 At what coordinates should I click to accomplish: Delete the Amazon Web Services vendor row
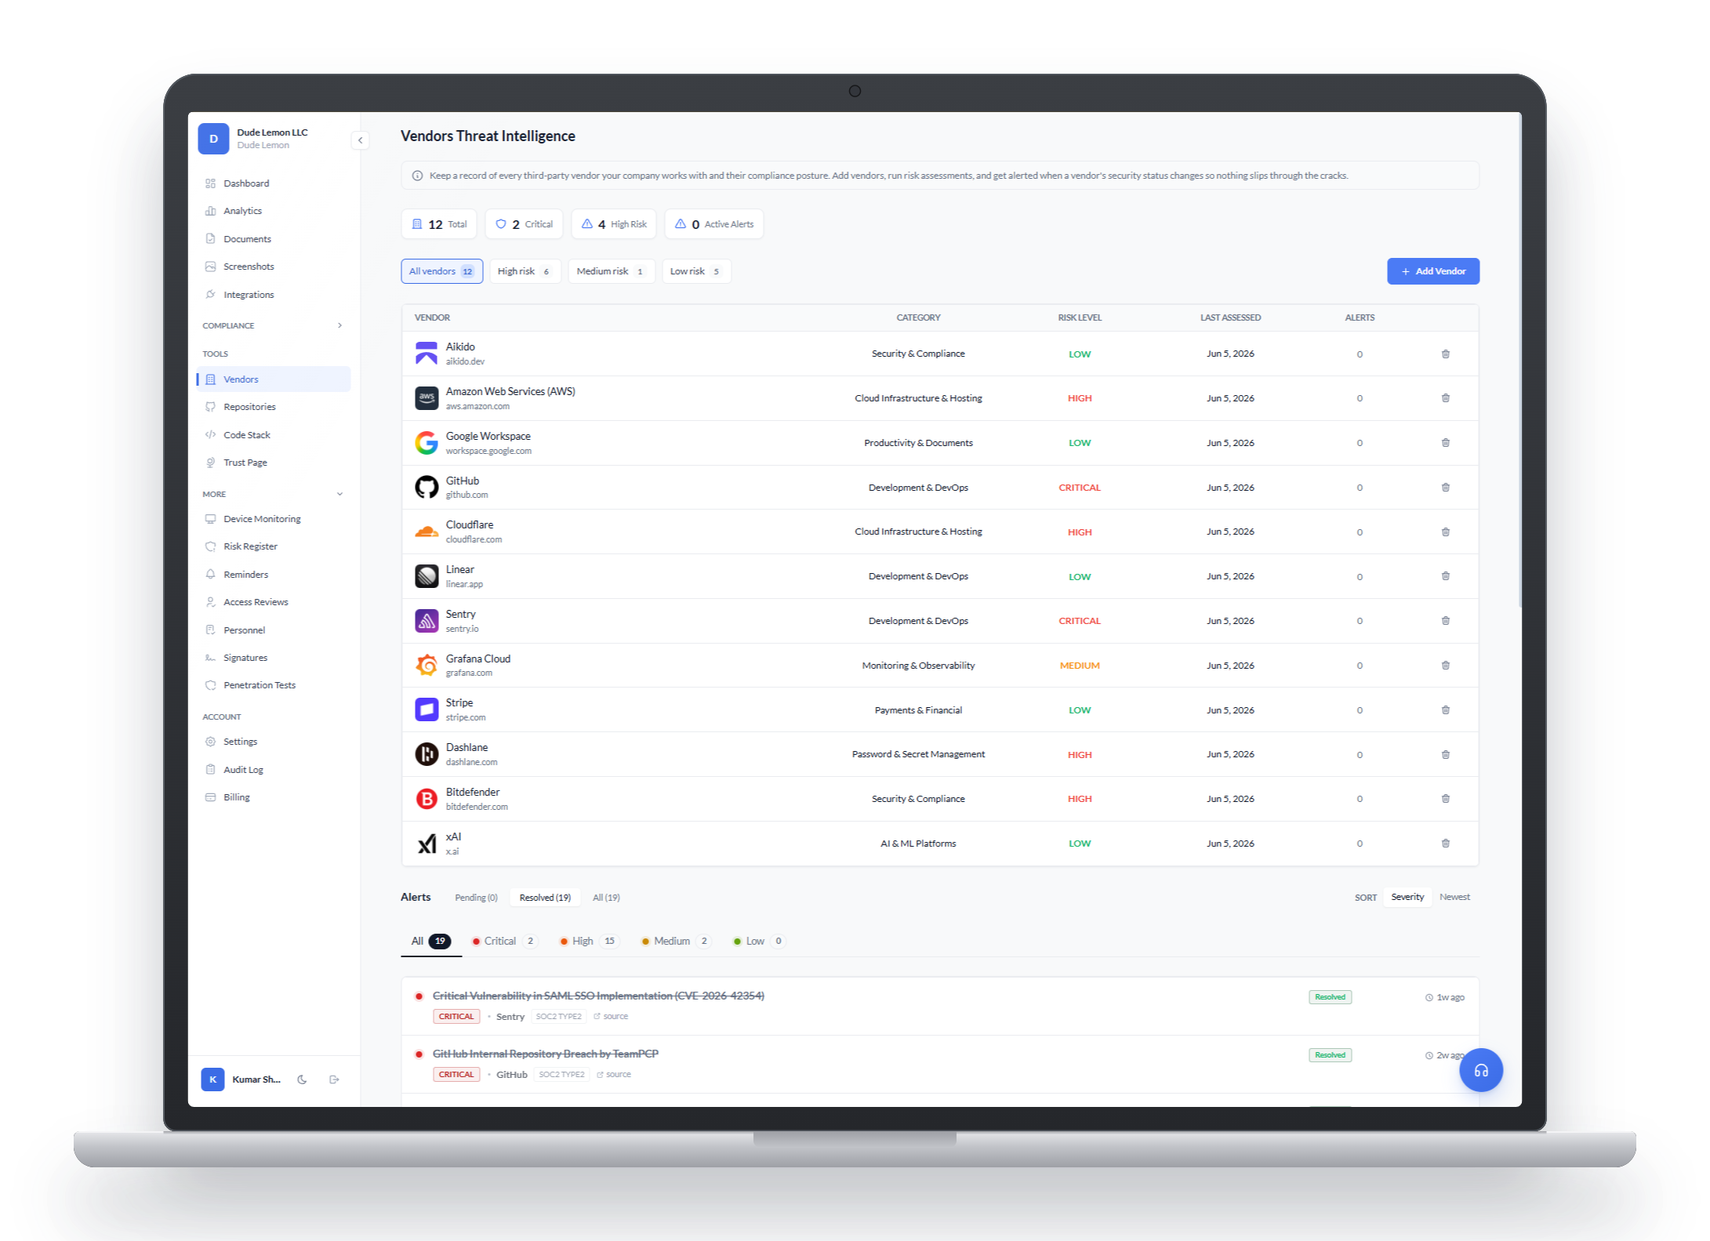coord(1445,398)
